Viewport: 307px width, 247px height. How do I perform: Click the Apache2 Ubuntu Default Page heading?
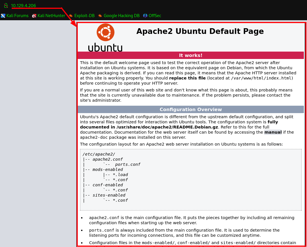(200, 31)
